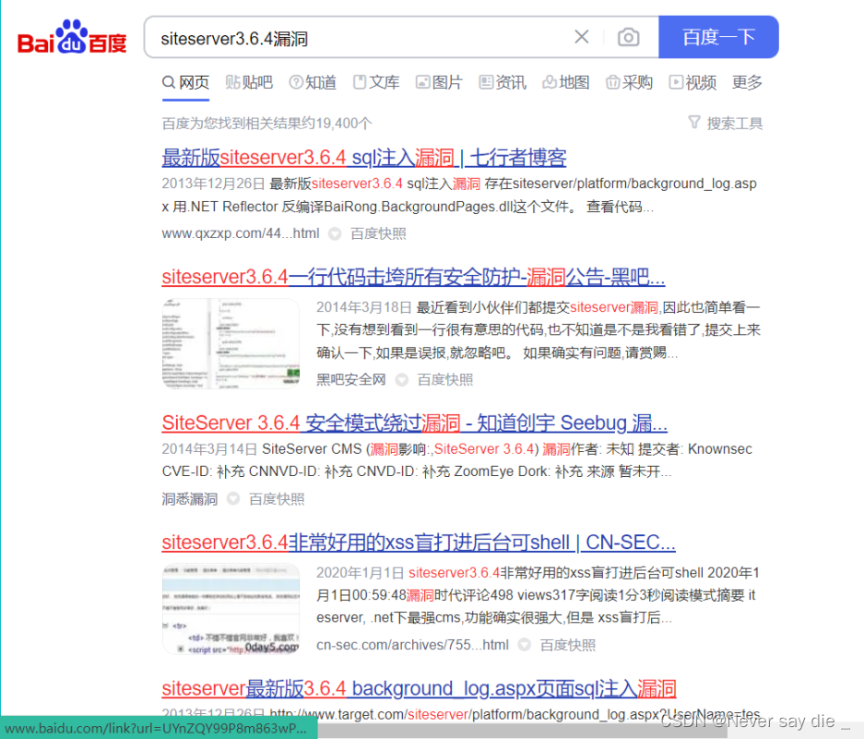Open 百度快照 for the 洞悉漏洞 result
The image size is (864, 739).
(x=277, y=499)
